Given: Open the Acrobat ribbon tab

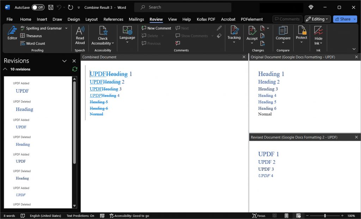Looking at the screenshot, I should 228,19.
